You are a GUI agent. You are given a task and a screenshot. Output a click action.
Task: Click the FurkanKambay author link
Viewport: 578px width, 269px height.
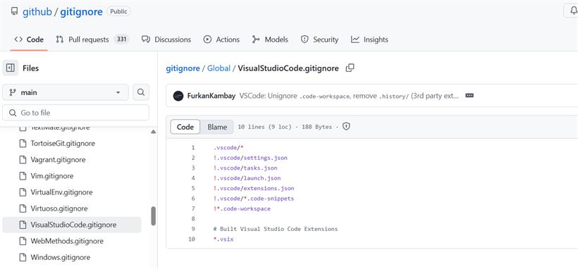[x=211, y=96]
